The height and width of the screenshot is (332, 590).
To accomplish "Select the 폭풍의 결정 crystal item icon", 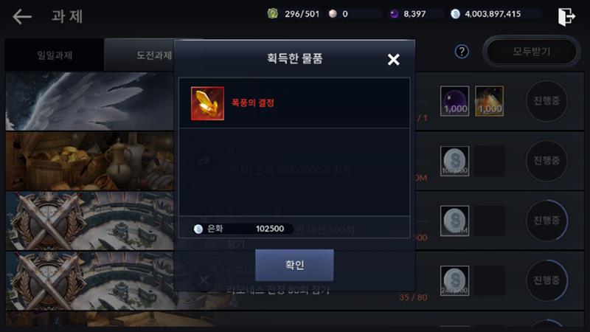I will 207,103.
